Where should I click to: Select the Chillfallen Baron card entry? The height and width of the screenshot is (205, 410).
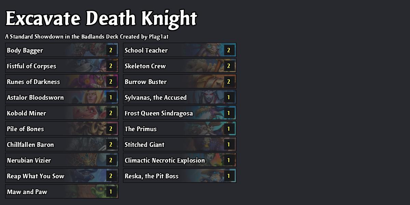point(61,144)
